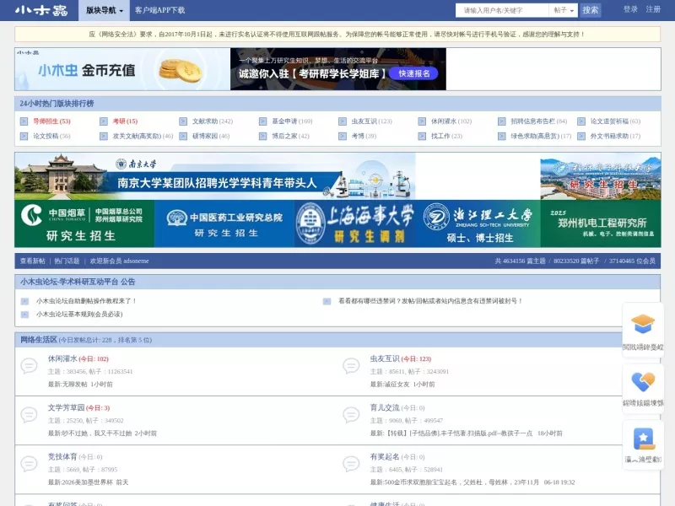Open 客户端APP下载 menu item

click(x=159, y=10)
